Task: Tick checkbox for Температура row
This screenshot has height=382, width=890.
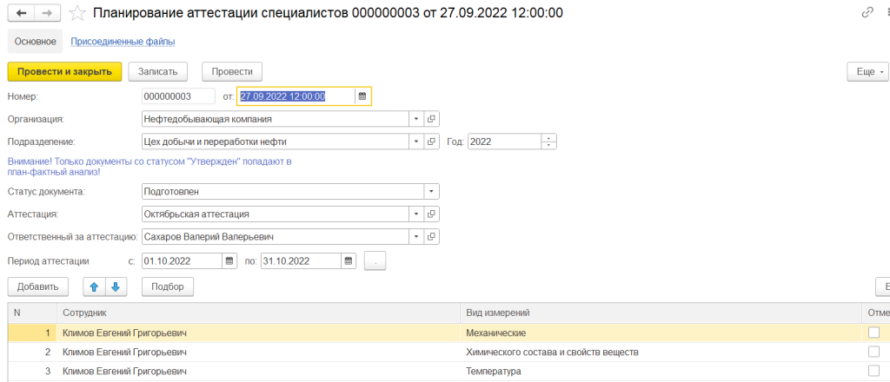Action: pos(873,372)
